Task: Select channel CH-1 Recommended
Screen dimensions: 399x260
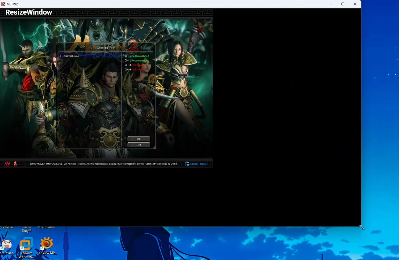Action: pyautogui.click(x=137, y=56)
